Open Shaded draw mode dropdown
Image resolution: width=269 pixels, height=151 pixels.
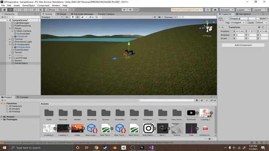click(52, 17)
